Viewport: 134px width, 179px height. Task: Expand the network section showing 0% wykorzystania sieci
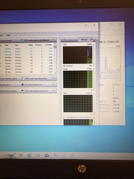pyautogui.click(x=53, y=84)
